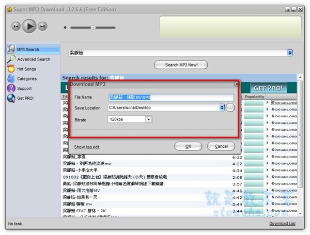Click the Get PRO! globe icon

tap(11, 98)
